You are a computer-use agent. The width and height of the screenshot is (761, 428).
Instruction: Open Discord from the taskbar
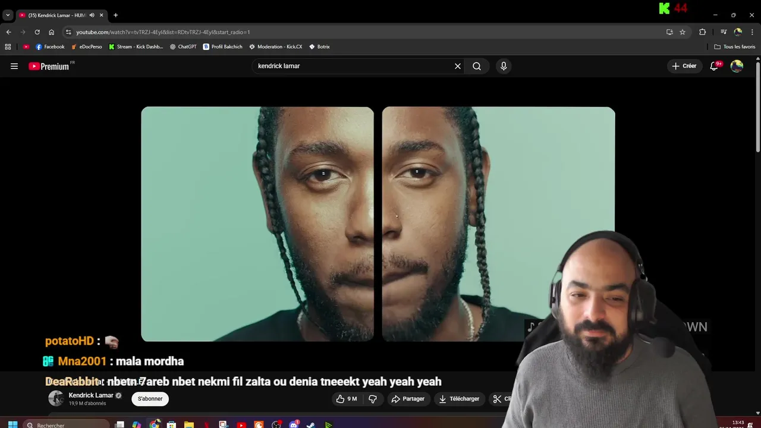294,425
